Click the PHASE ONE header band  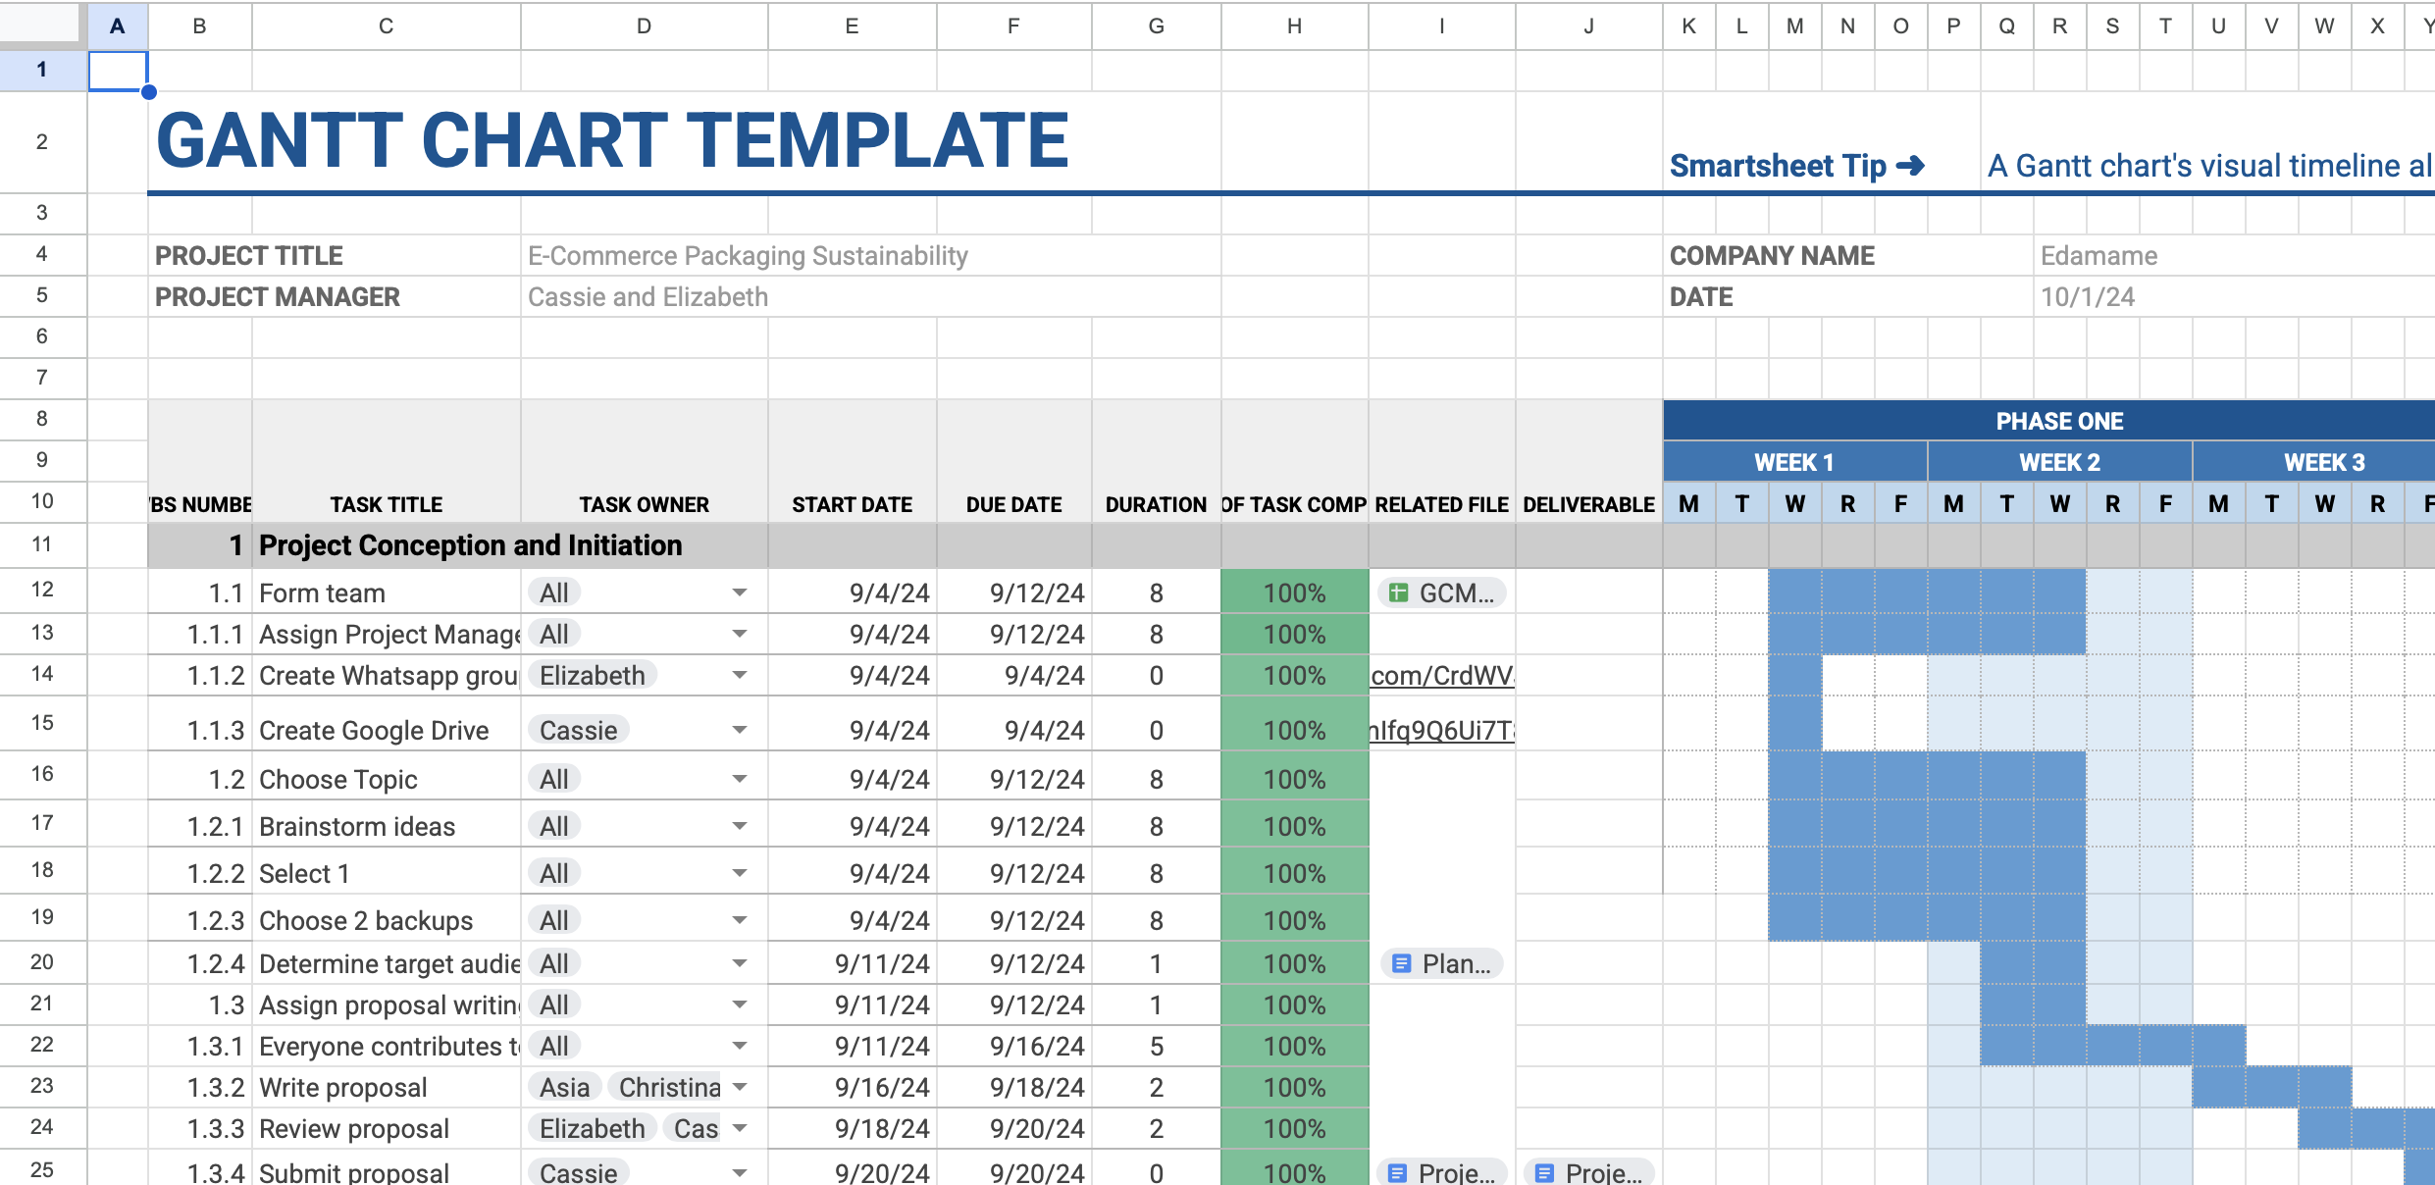(2058, 421)
